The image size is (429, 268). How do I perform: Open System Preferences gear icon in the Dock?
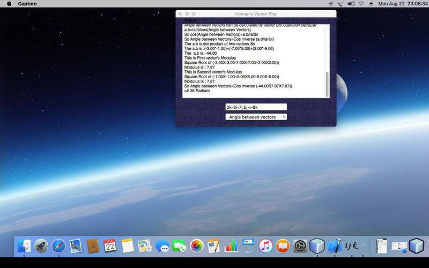click(300, 246)
